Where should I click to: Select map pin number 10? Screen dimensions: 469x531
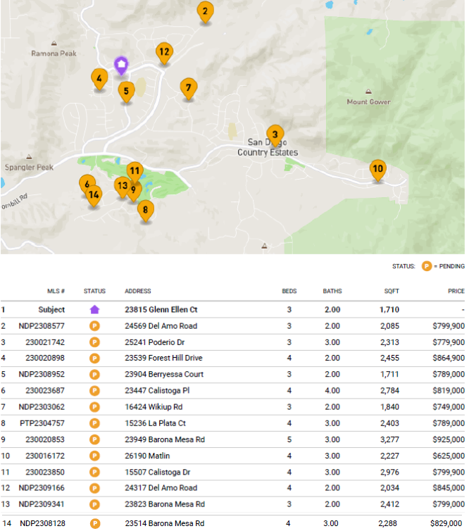pos(378,170)
